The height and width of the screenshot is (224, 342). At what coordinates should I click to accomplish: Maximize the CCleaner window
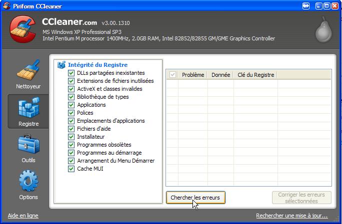click(x=326, y=6)
